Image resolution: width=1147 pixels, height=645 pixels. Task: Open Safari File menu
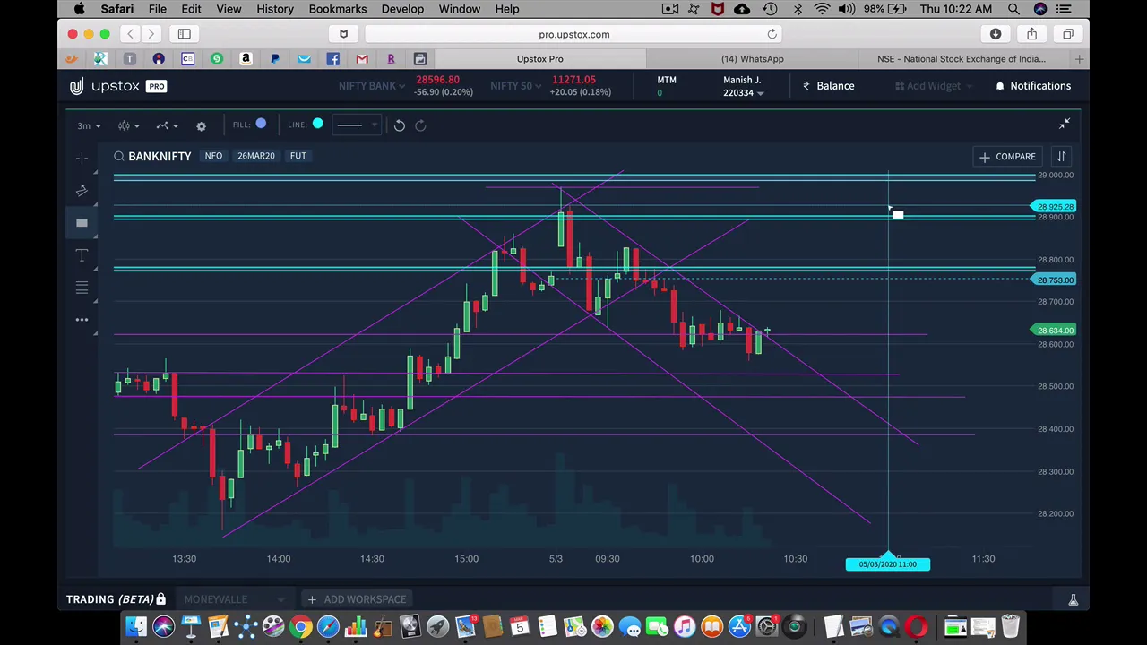tap(157, 9)
